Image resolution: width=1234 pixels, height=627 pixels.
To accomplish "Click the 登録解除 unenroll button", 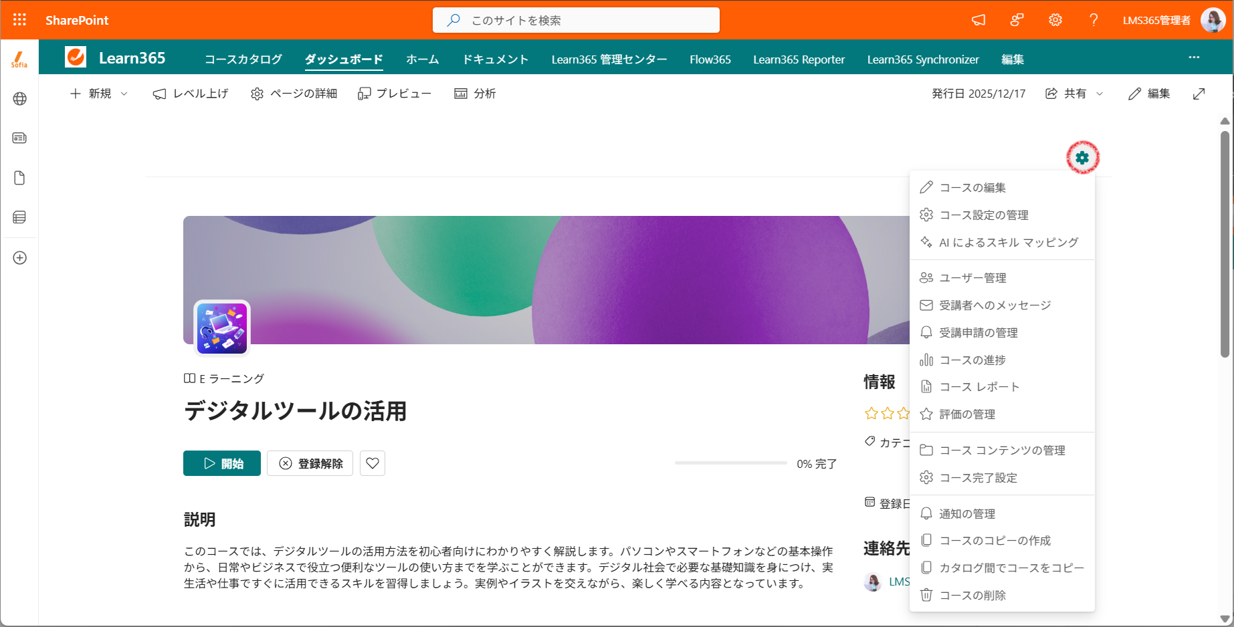I will [310, 463].
